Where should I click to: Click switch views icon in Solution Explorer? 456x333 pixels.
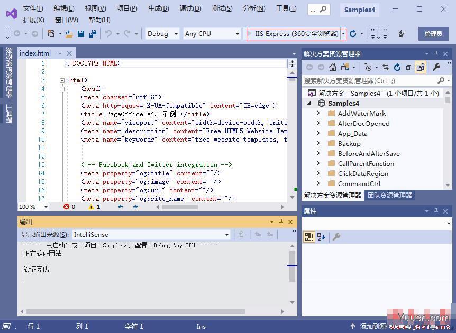pyautogui.click(x=345, y=68)
